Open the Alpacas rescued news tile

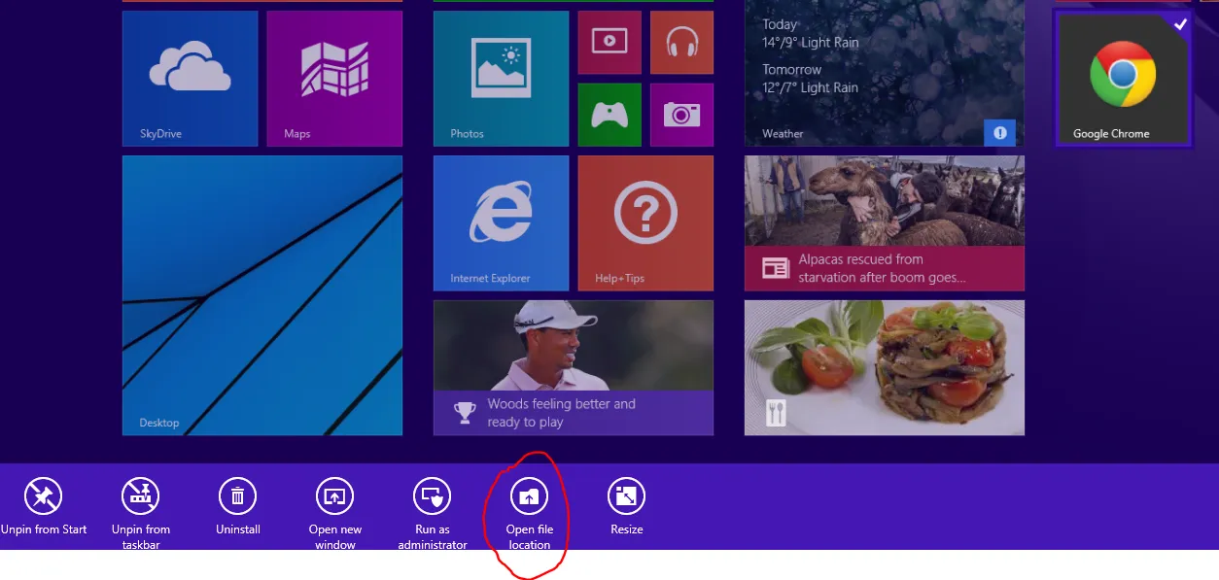tap(885, 222)
